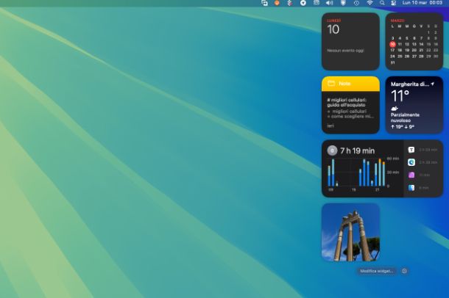Click the 'Ieri' label in Note widget
Image resolution: width=449 pixels, height=298 pixels.
tap(330, 126)
